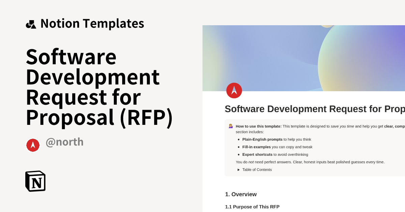This screenshot has height=212, width=405.
Task: Click the red compass page icon on the template preview
Action: click(234, 91)
